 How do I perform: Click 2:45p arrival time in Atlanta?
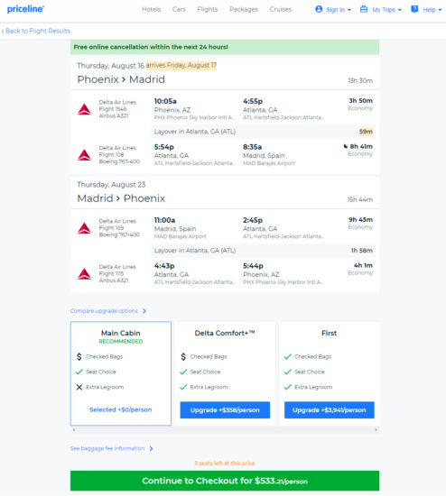point(253,220)
